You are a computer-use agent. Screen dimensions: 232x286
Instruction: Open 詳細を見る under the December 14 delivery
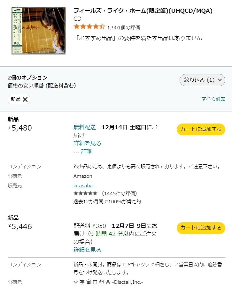[x=87, y=143]
